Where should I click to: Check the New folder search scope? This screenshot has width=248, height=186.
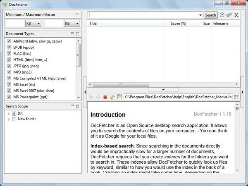[14, 119]
